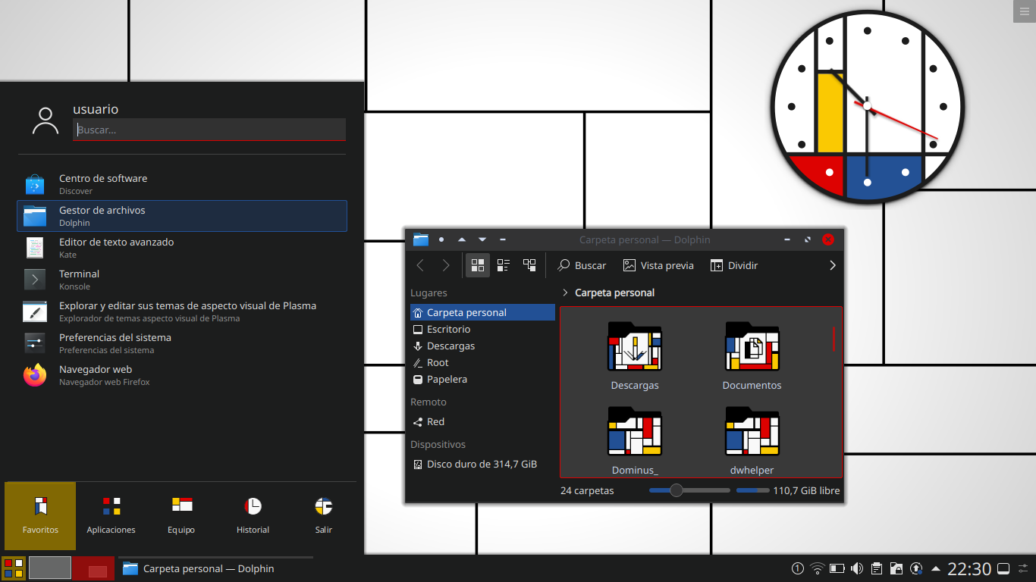
Task: Switch to Aplicaciones tab in launcher
Action: tap(111, 515)
